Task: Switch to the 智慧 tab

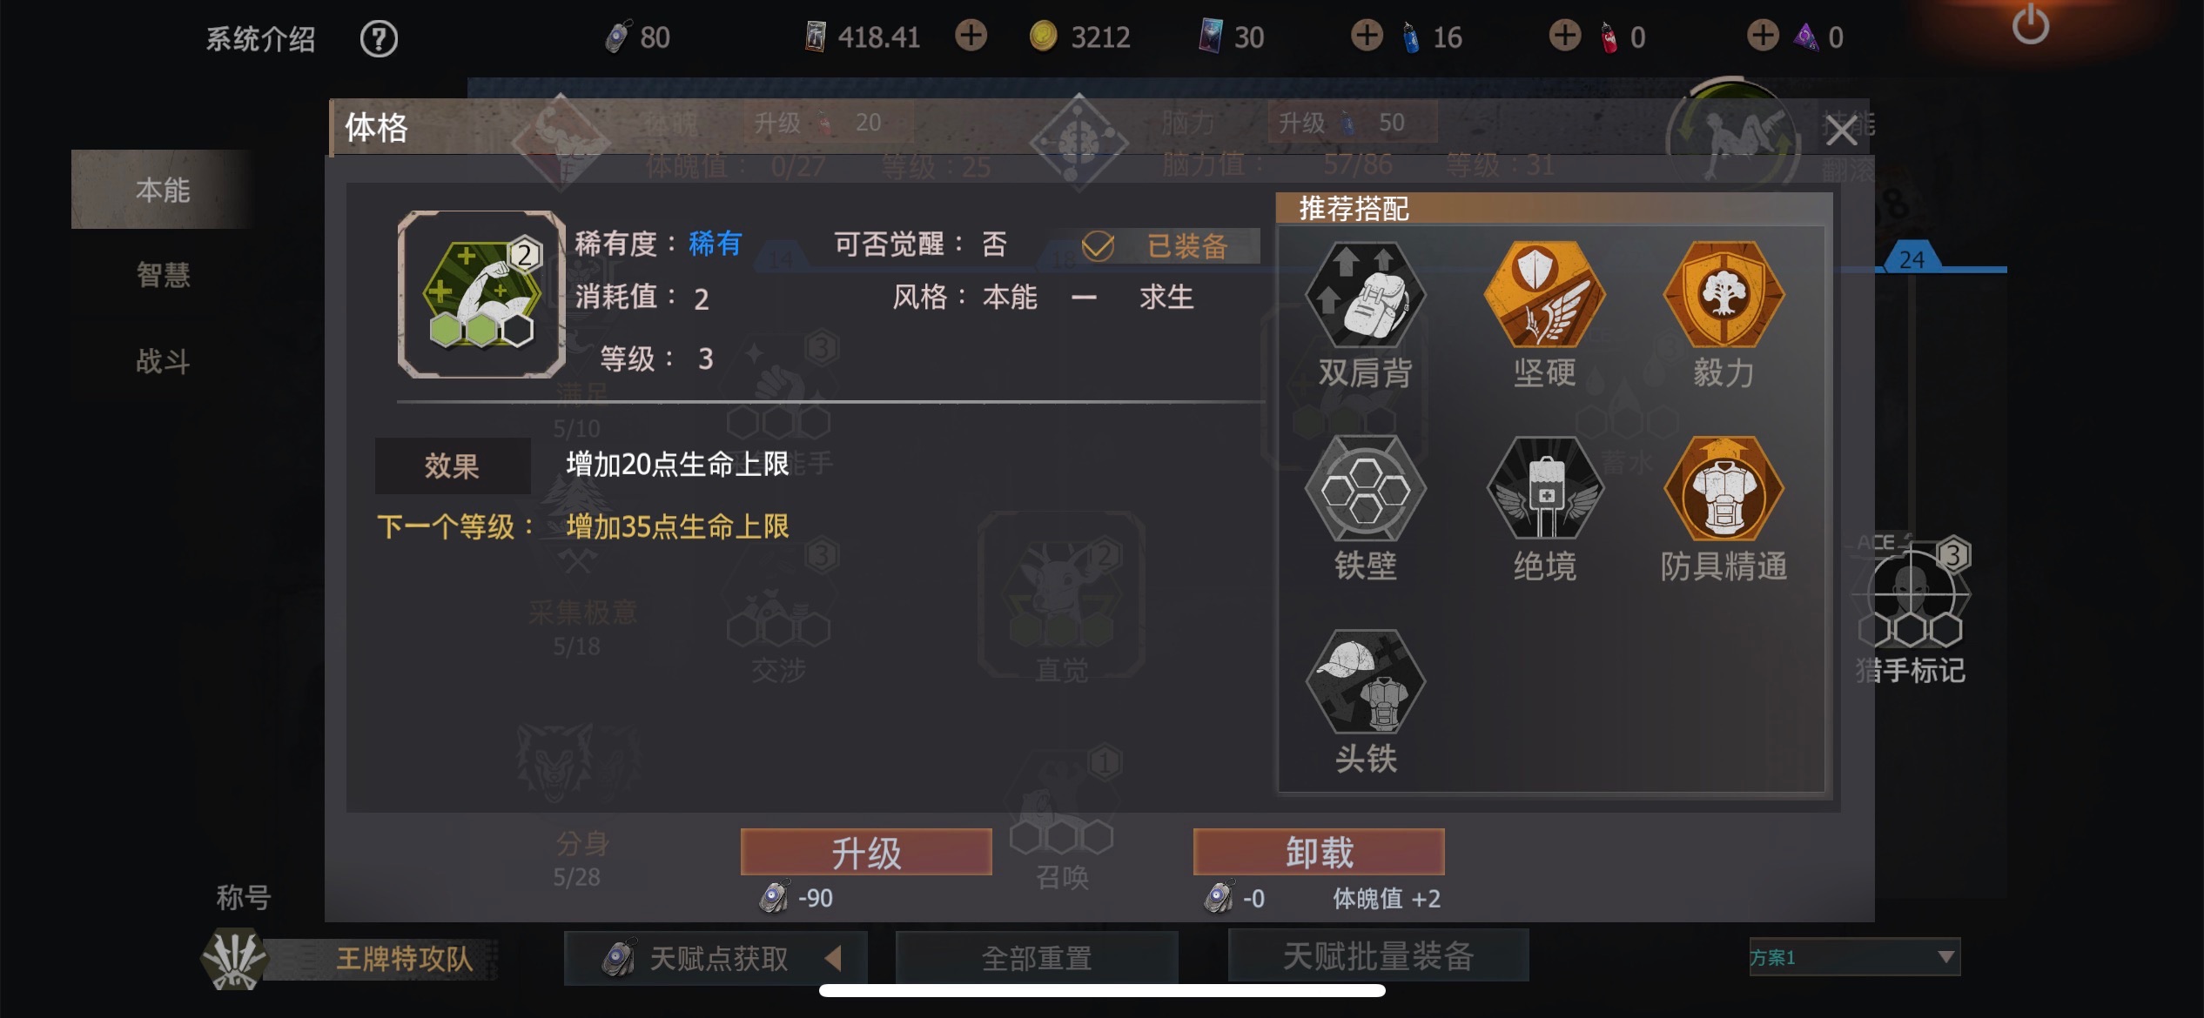Action: click(163, 275)
